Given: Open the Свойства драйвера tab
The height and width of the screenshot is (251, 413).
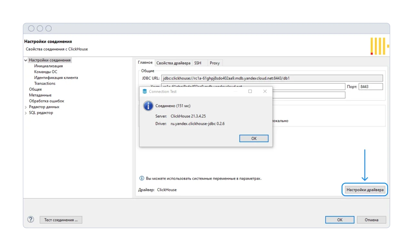Looking at the screenshot, I should [173, 63].
